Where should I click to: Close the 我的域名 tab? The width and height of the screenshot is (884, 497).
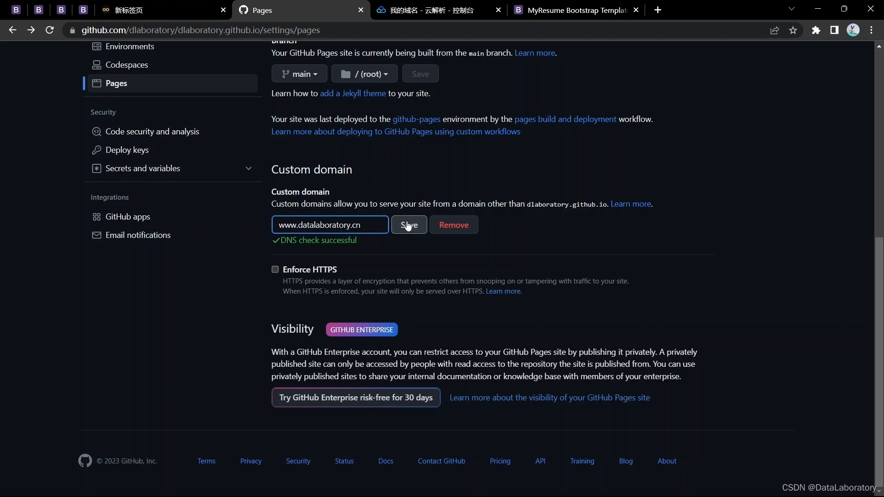click(x=498, y=10)
